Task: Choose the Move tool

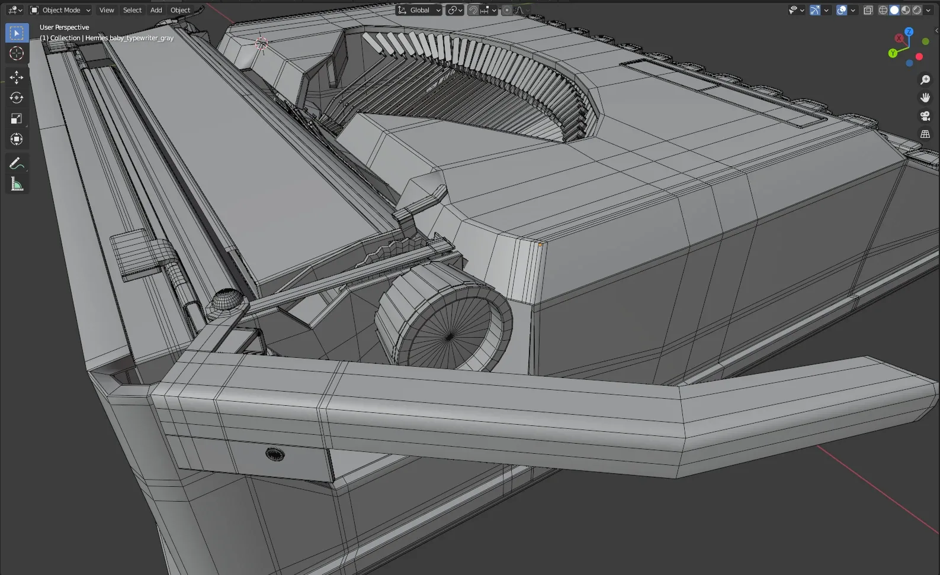Action: point(17,77)
